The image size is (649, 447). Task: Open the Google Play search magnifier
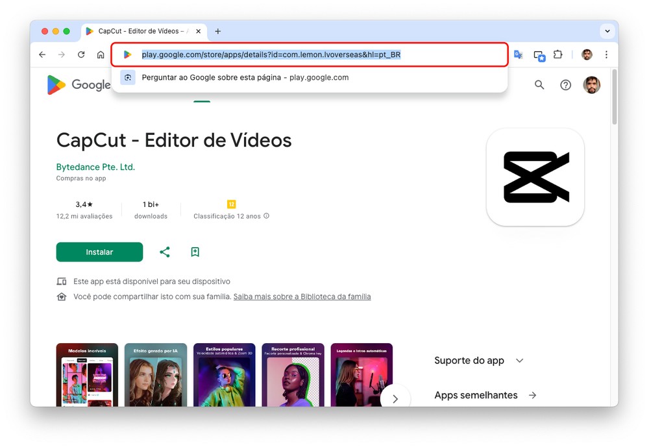(539, 85)
